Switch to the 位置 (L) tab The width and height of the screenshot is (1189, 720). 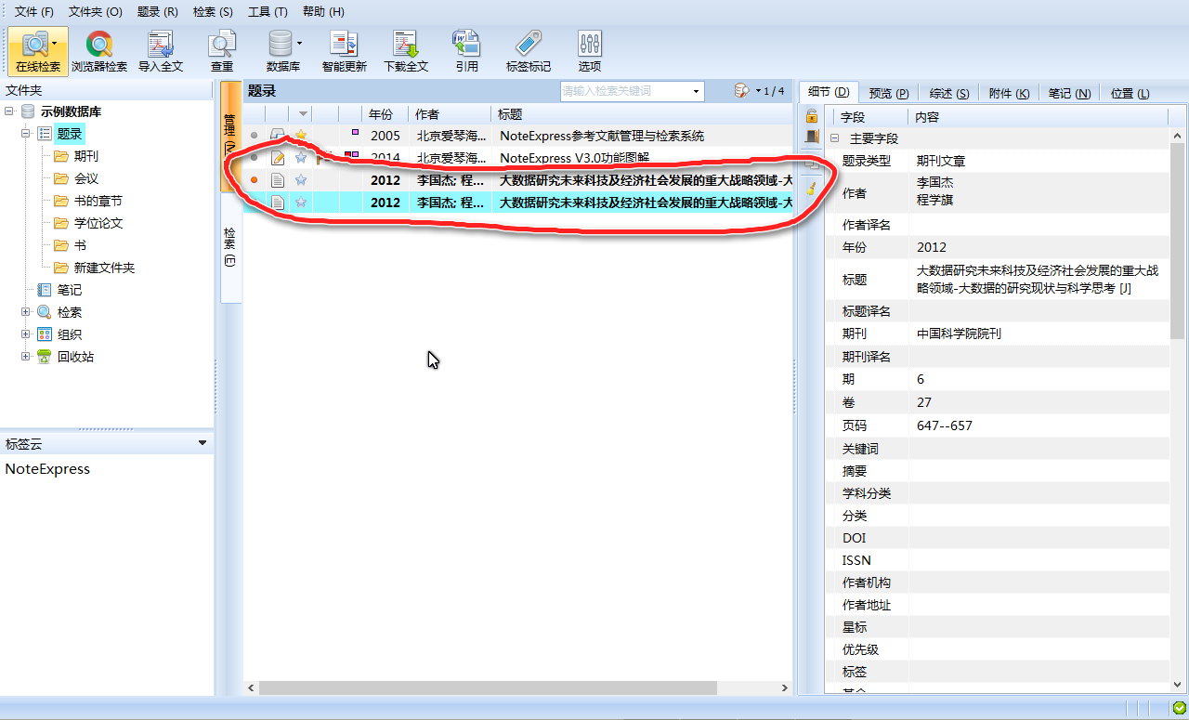click(x=1130, y=93)
